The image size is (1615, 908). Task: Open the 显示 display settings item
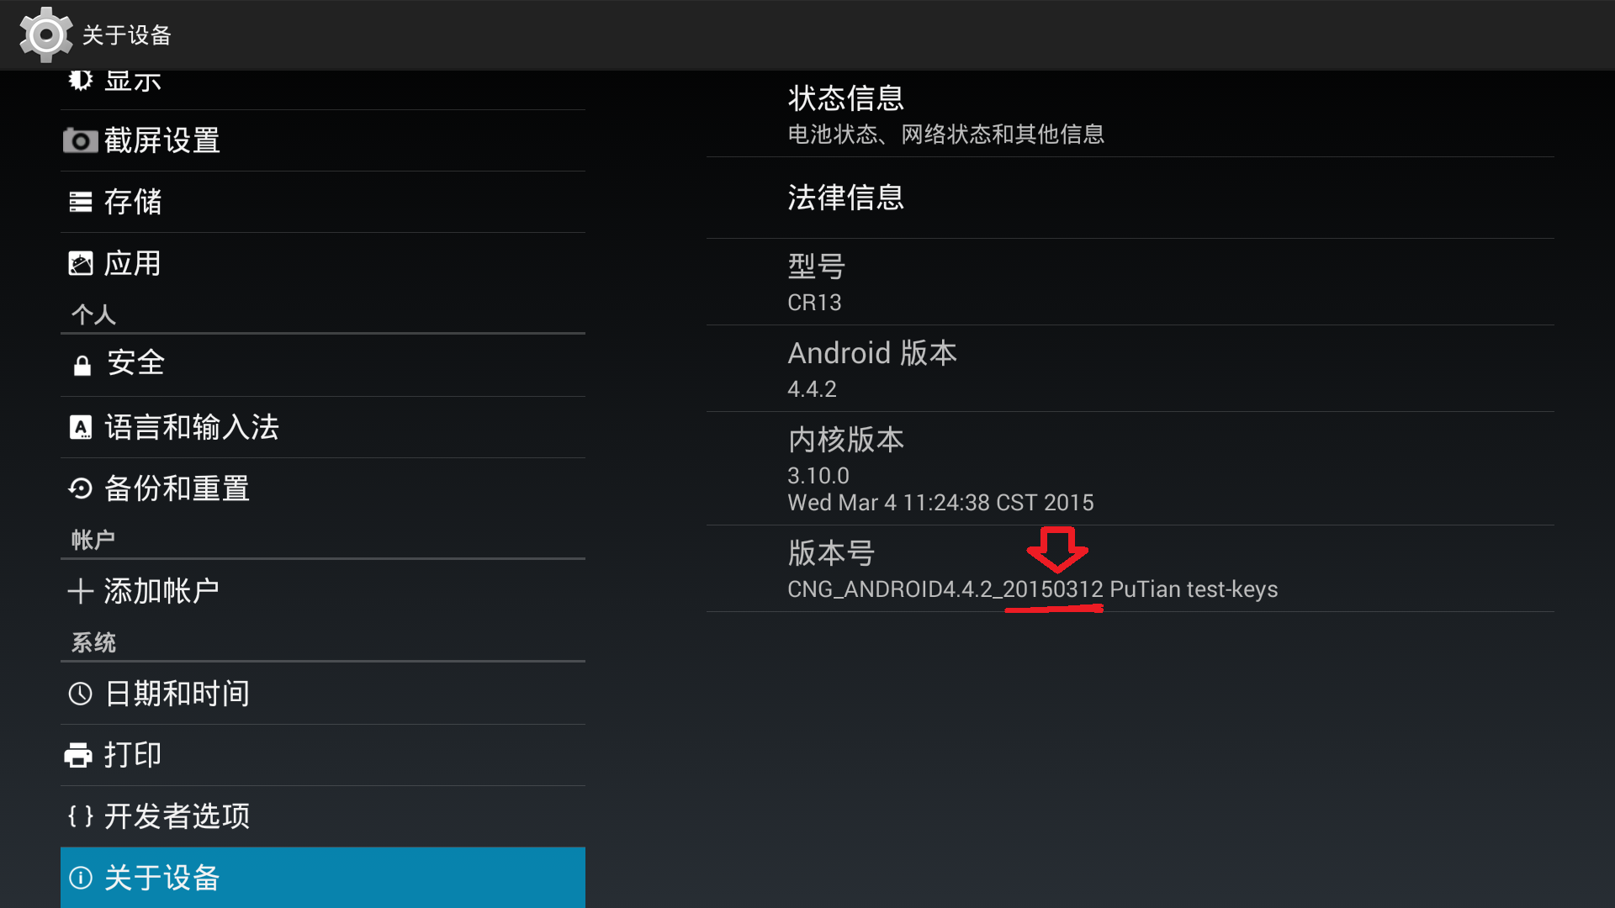pos(323,90)
